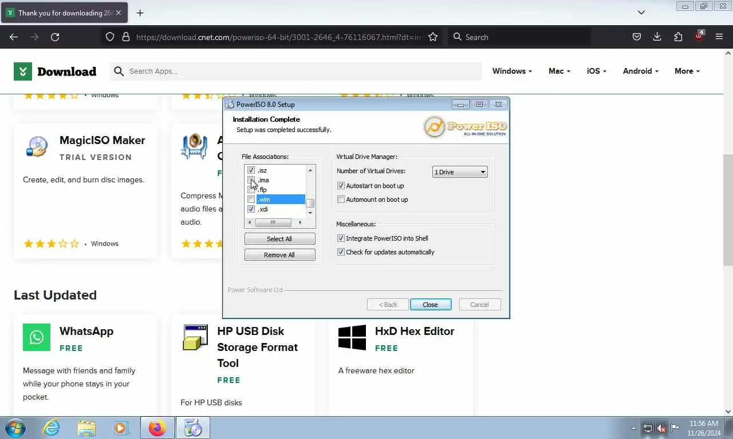Enable Automount on boot up

click(x=341, y=199)
